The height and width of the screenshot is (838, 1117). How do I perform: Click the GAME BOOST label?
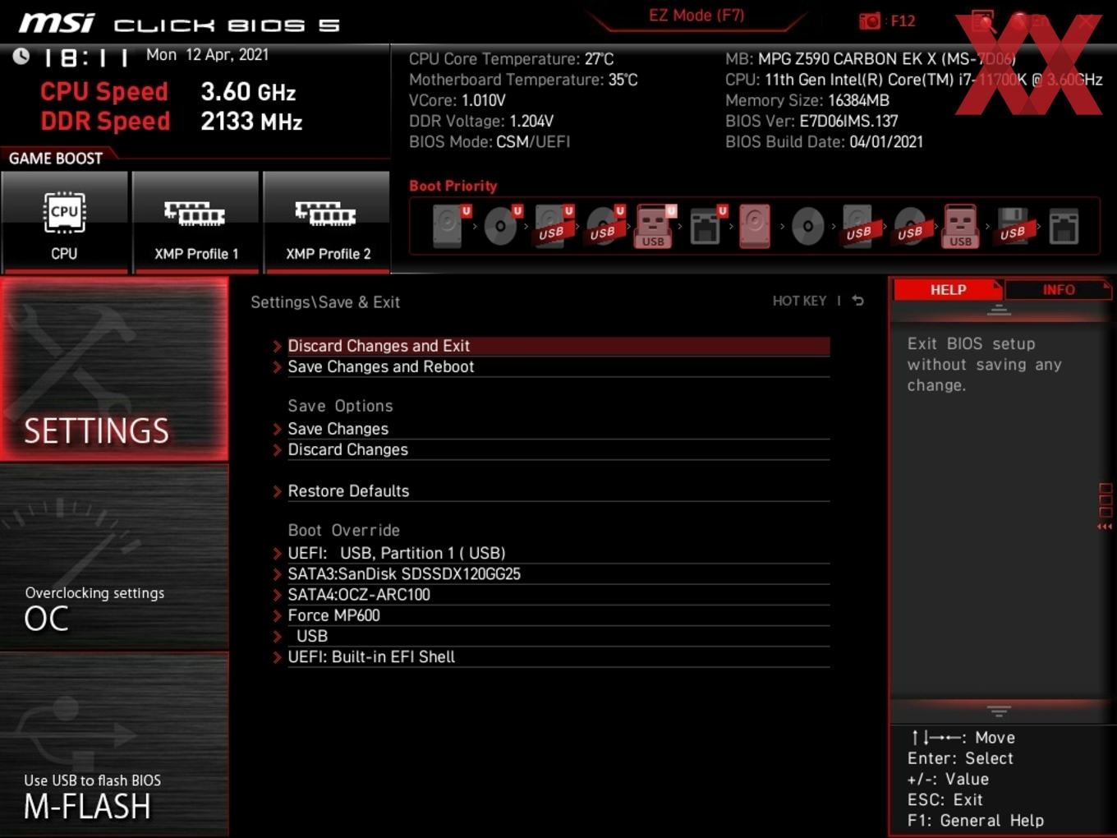pyautogui.click(x=56, y=158)
